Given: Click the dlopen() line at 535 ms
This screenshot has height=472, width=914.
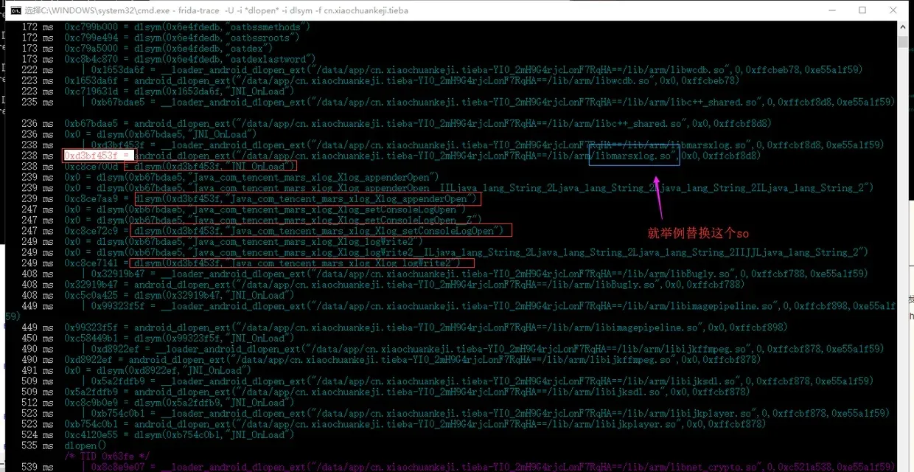Looking at the screenshot, I should coord(80,445).
